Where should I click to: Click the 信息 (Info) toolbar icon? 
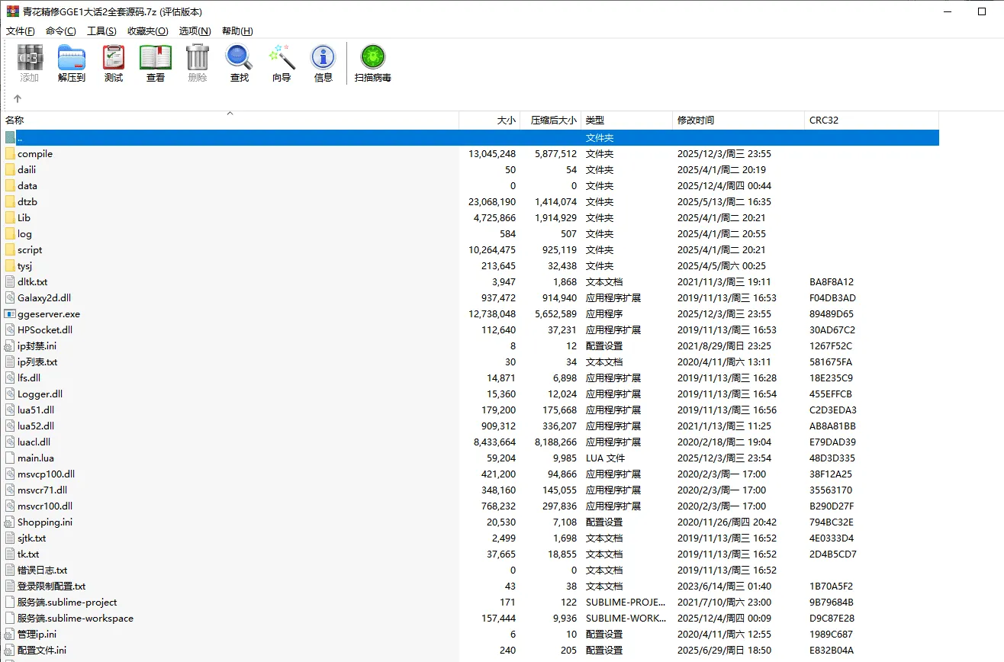[323, 57]
